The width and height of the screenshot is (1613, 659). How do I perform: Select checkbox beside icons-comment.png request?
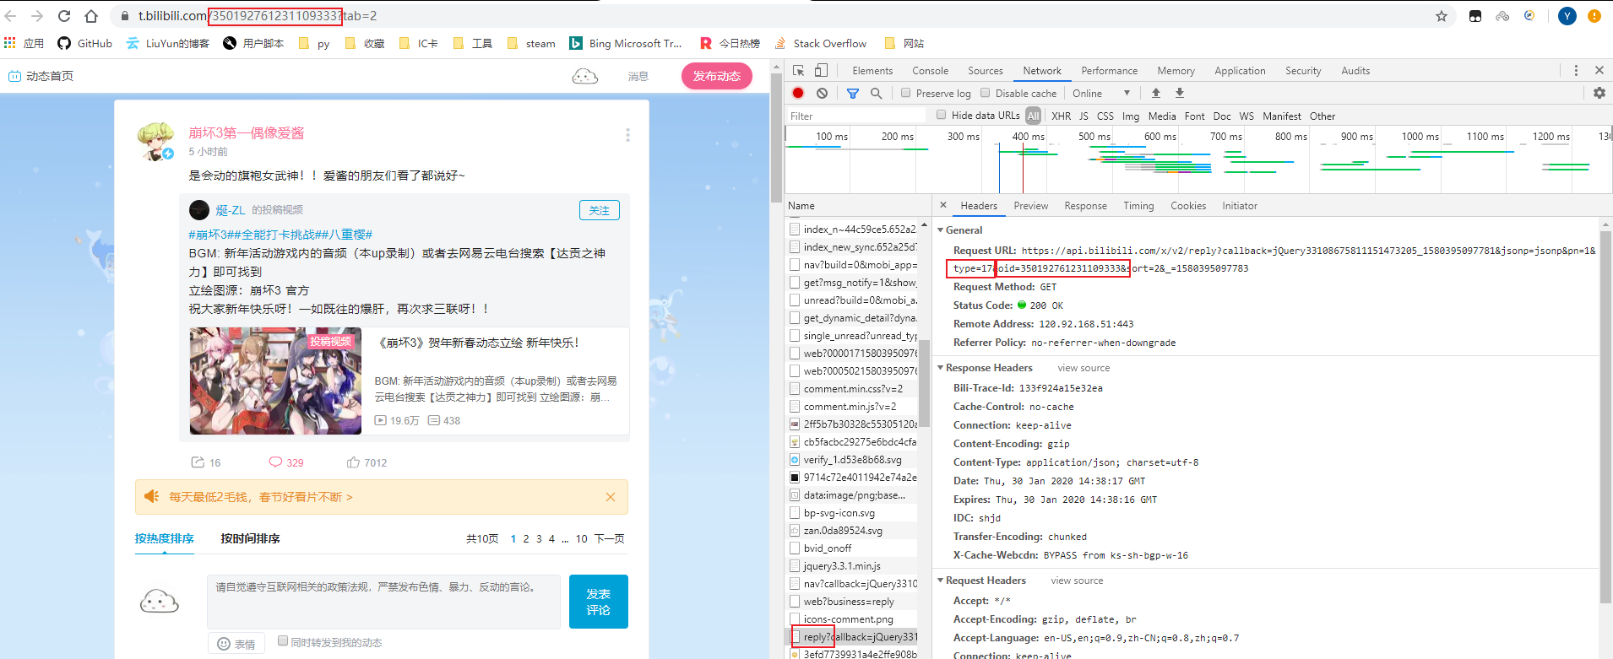coord(795,619)
